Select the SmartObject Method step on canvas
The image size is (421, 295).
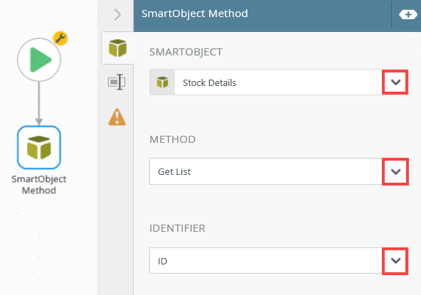(x=39, y=147)
